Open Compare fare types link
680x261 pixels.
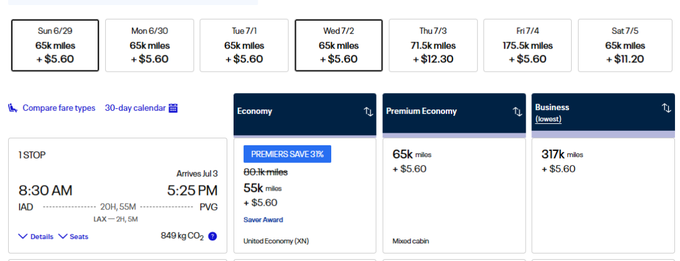point(59,108)
